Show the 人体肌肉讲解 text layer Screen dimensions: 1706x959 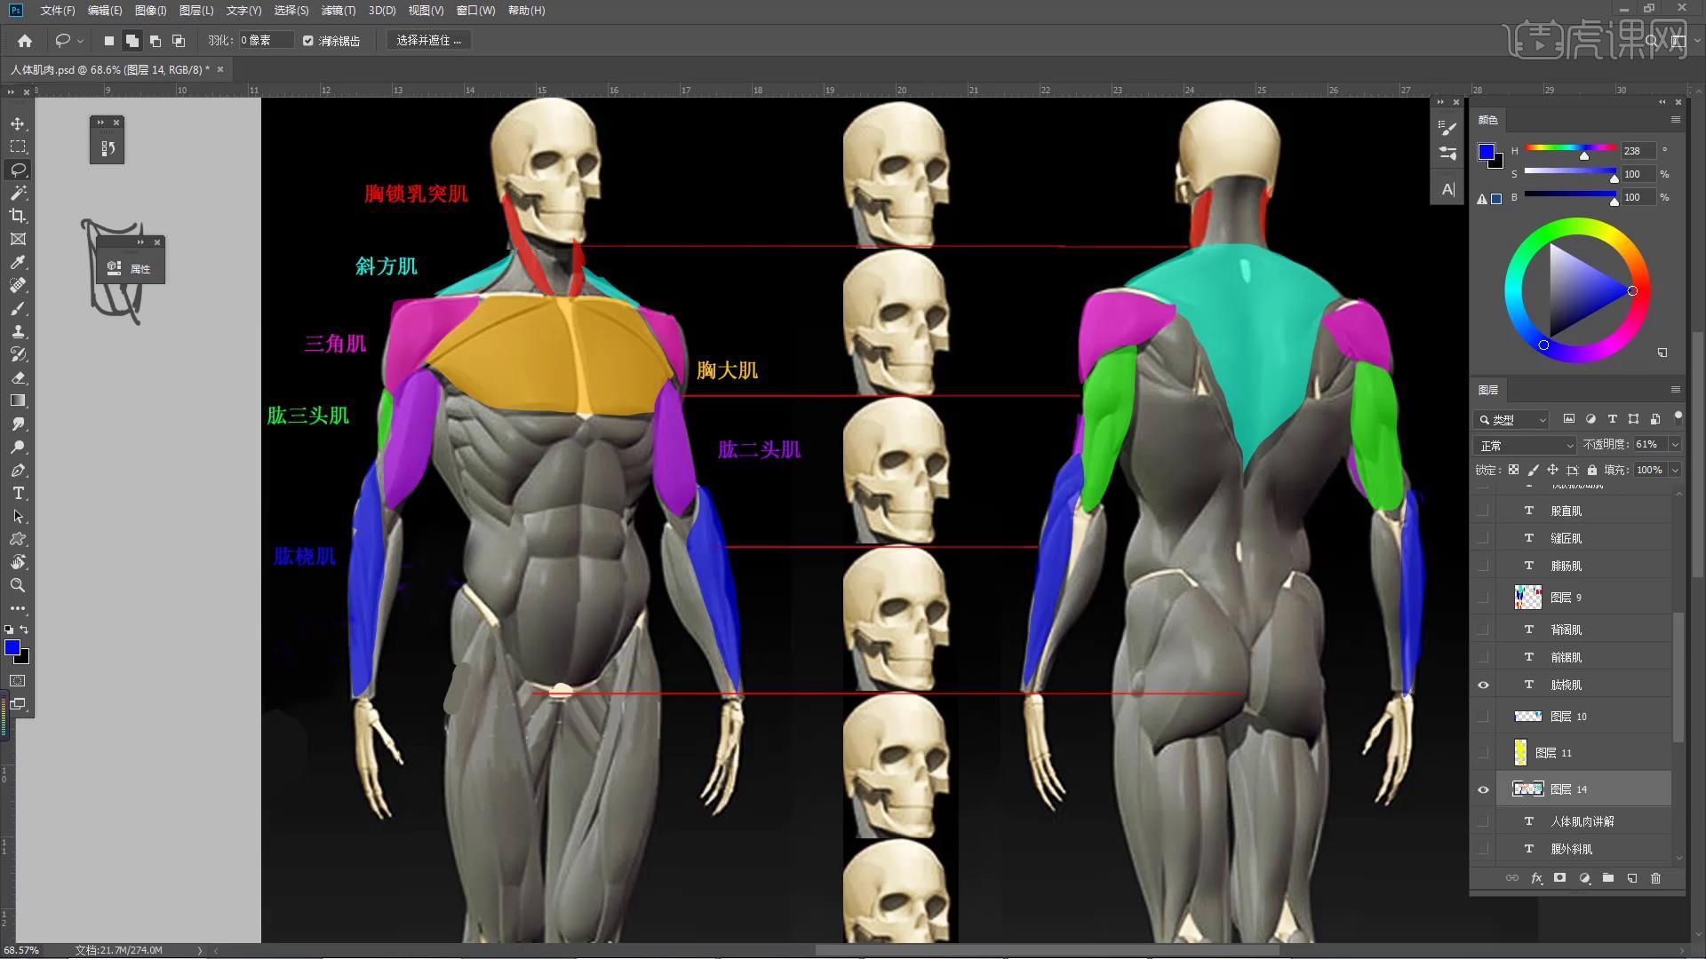pos(1483,821)
